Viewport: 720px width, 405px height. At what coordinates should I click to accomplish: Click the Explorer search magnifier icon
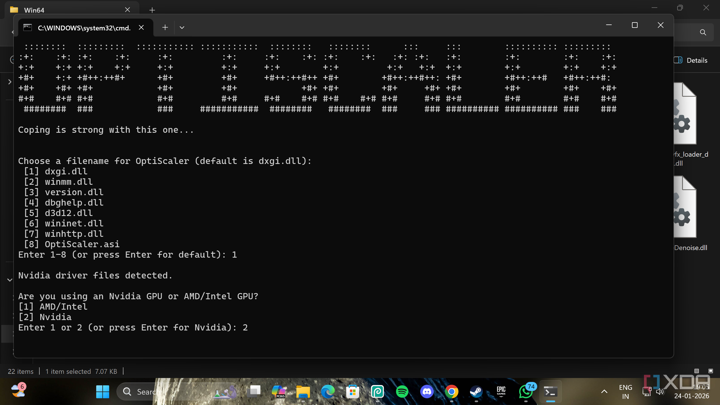tap(703, 32)
